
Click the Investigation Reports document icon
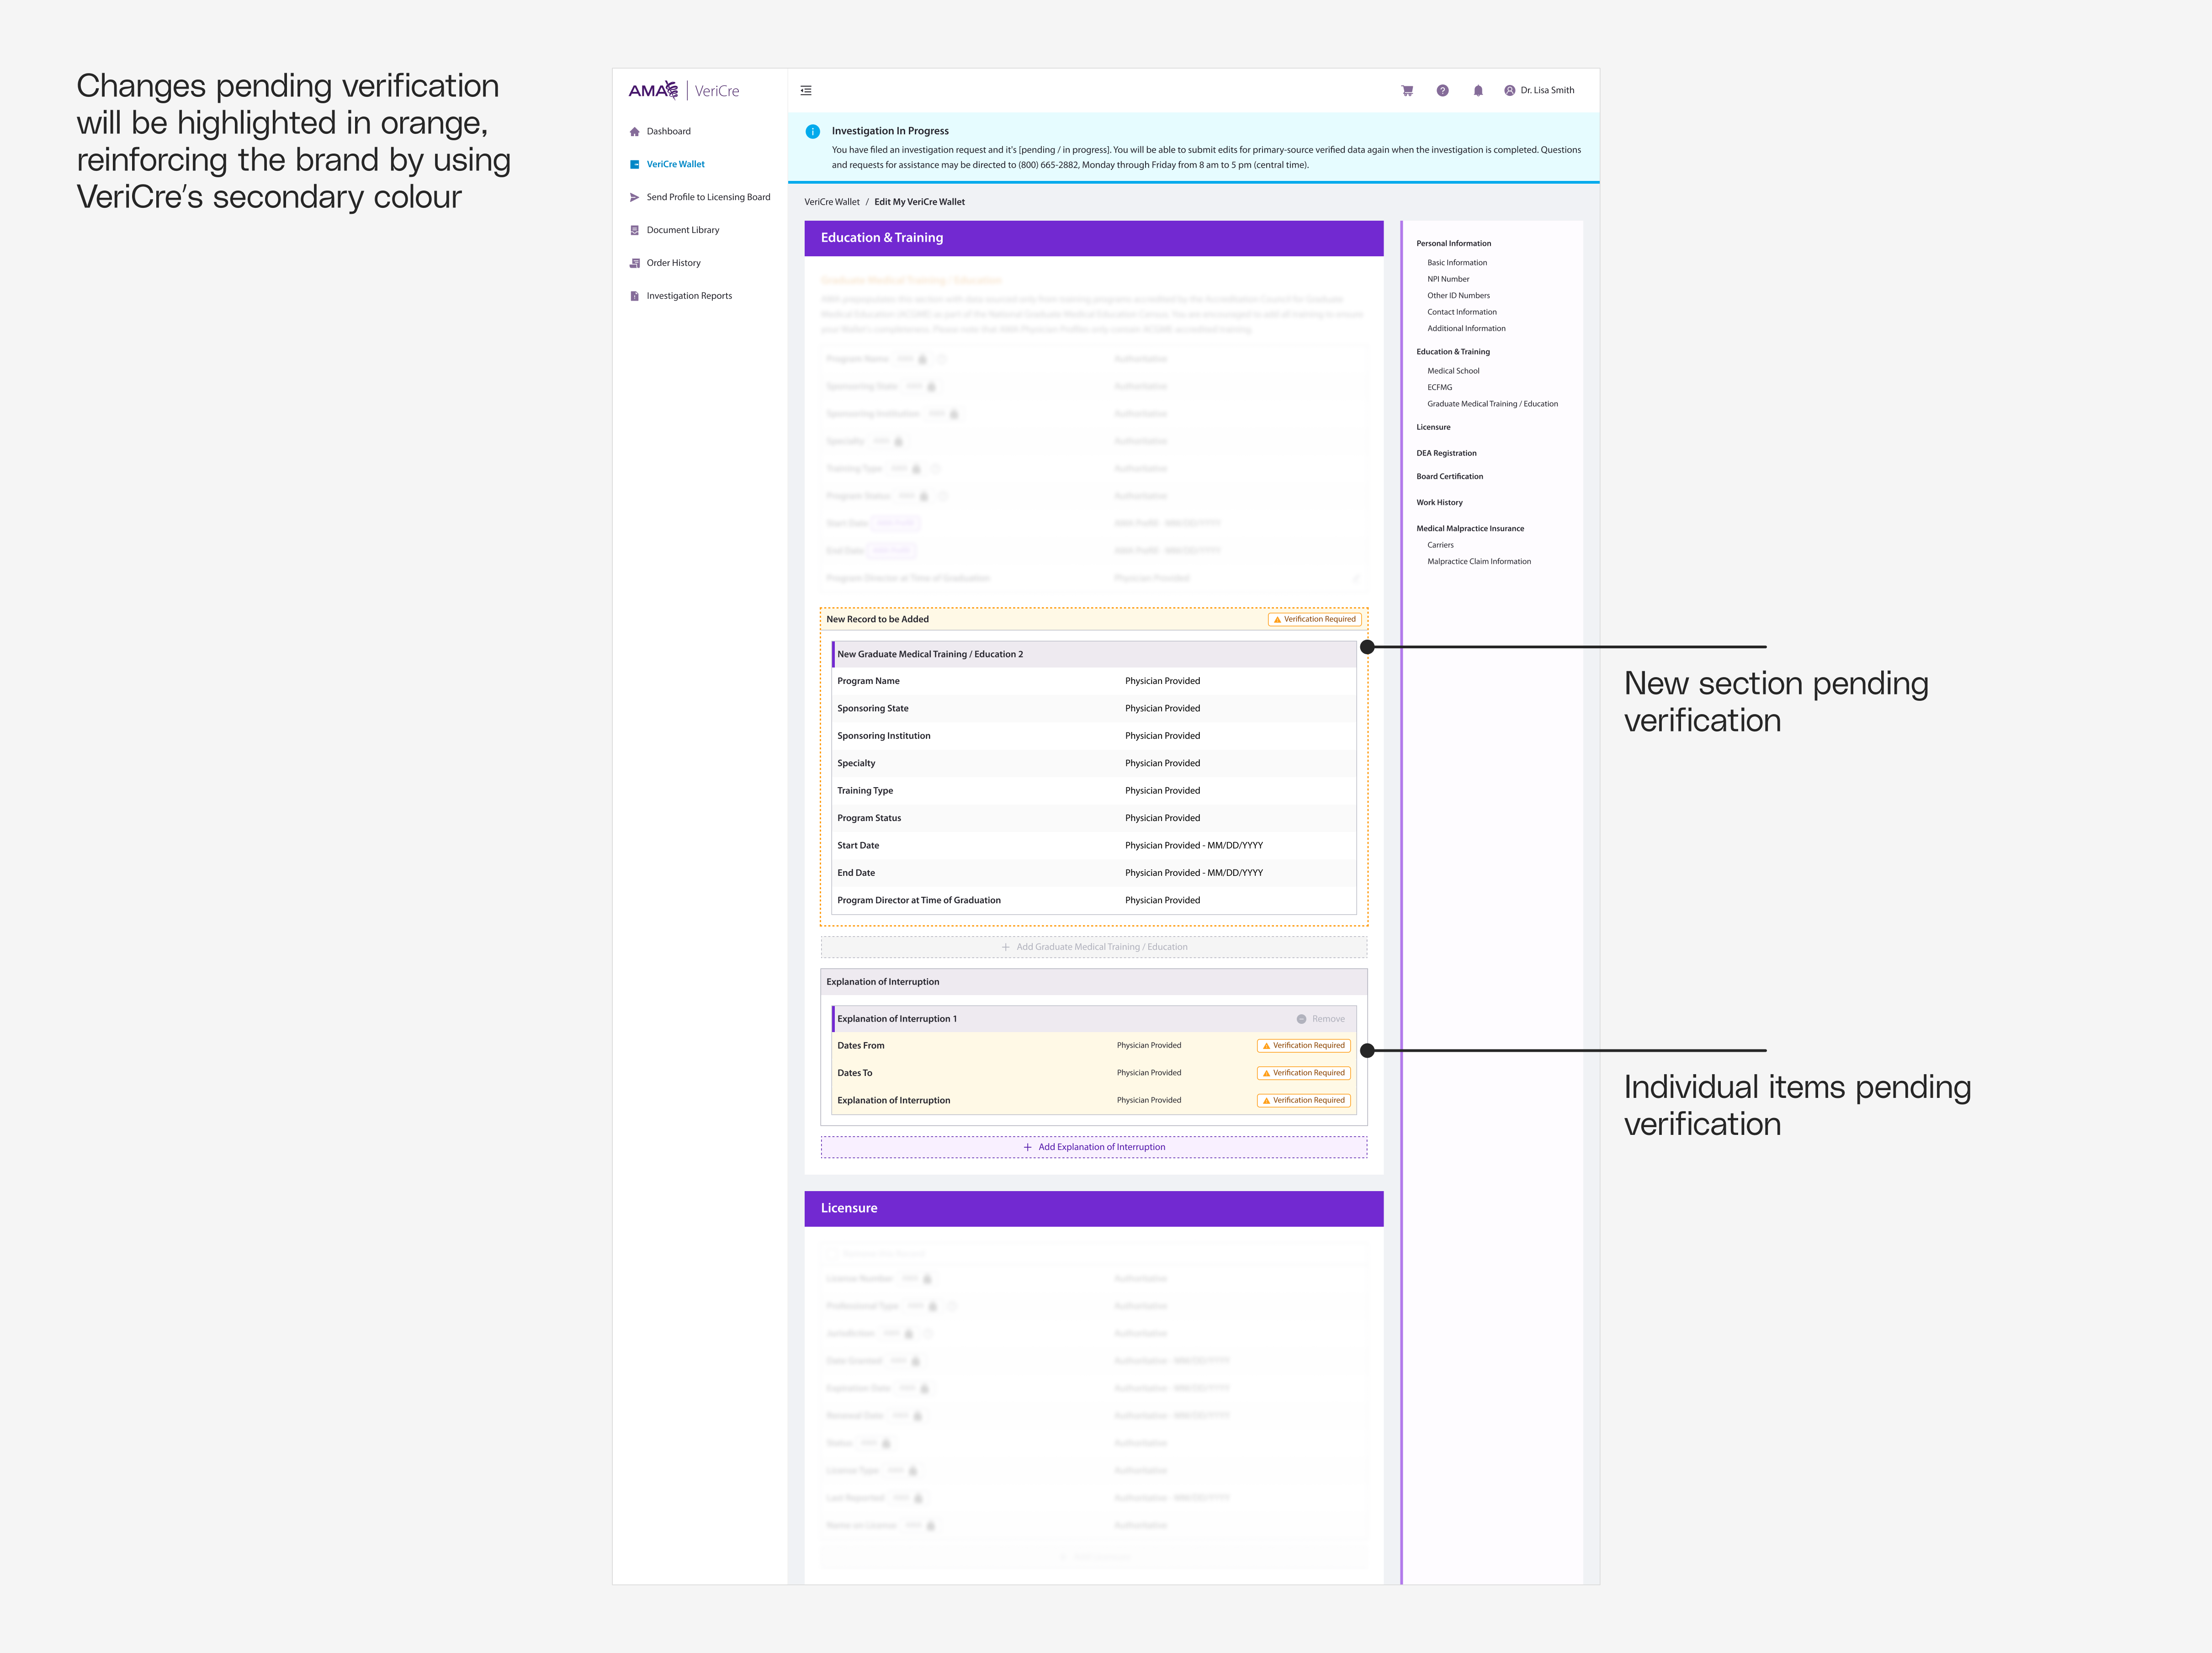tap(635, 295)
